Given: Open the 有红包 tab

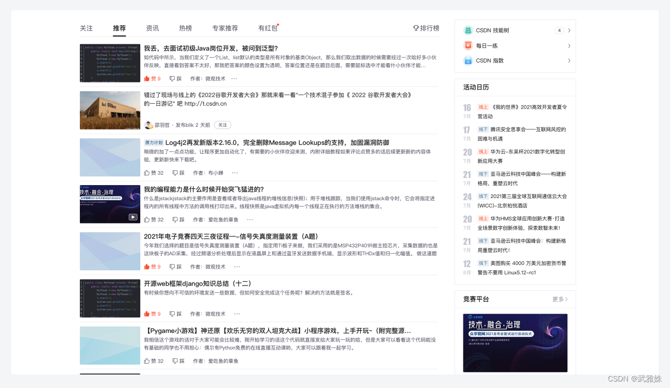Looking at the screenshot, I should pyautogui.click(x=268, y=28).
